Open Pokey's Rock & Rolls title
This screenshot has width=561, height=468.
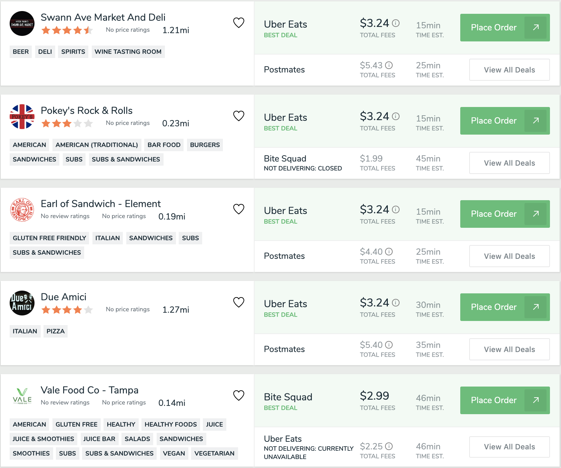[87, 110]
